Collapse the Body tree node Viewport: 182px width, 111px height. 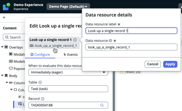click(2, 75)
